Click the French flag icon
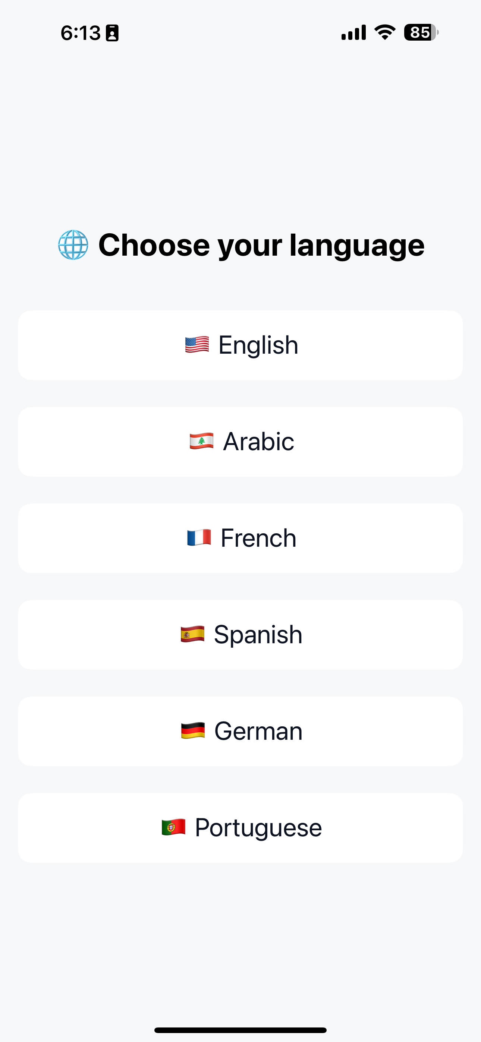This screenshot has height=1042, width=481. (x=199, y=538)
